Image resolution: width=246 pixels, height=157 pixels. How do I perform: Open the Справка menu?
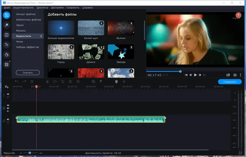tap(88, 7)
